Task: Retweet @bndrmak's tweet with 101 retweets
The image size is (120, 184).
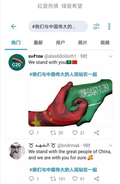Action: click(x=53, y=179)
